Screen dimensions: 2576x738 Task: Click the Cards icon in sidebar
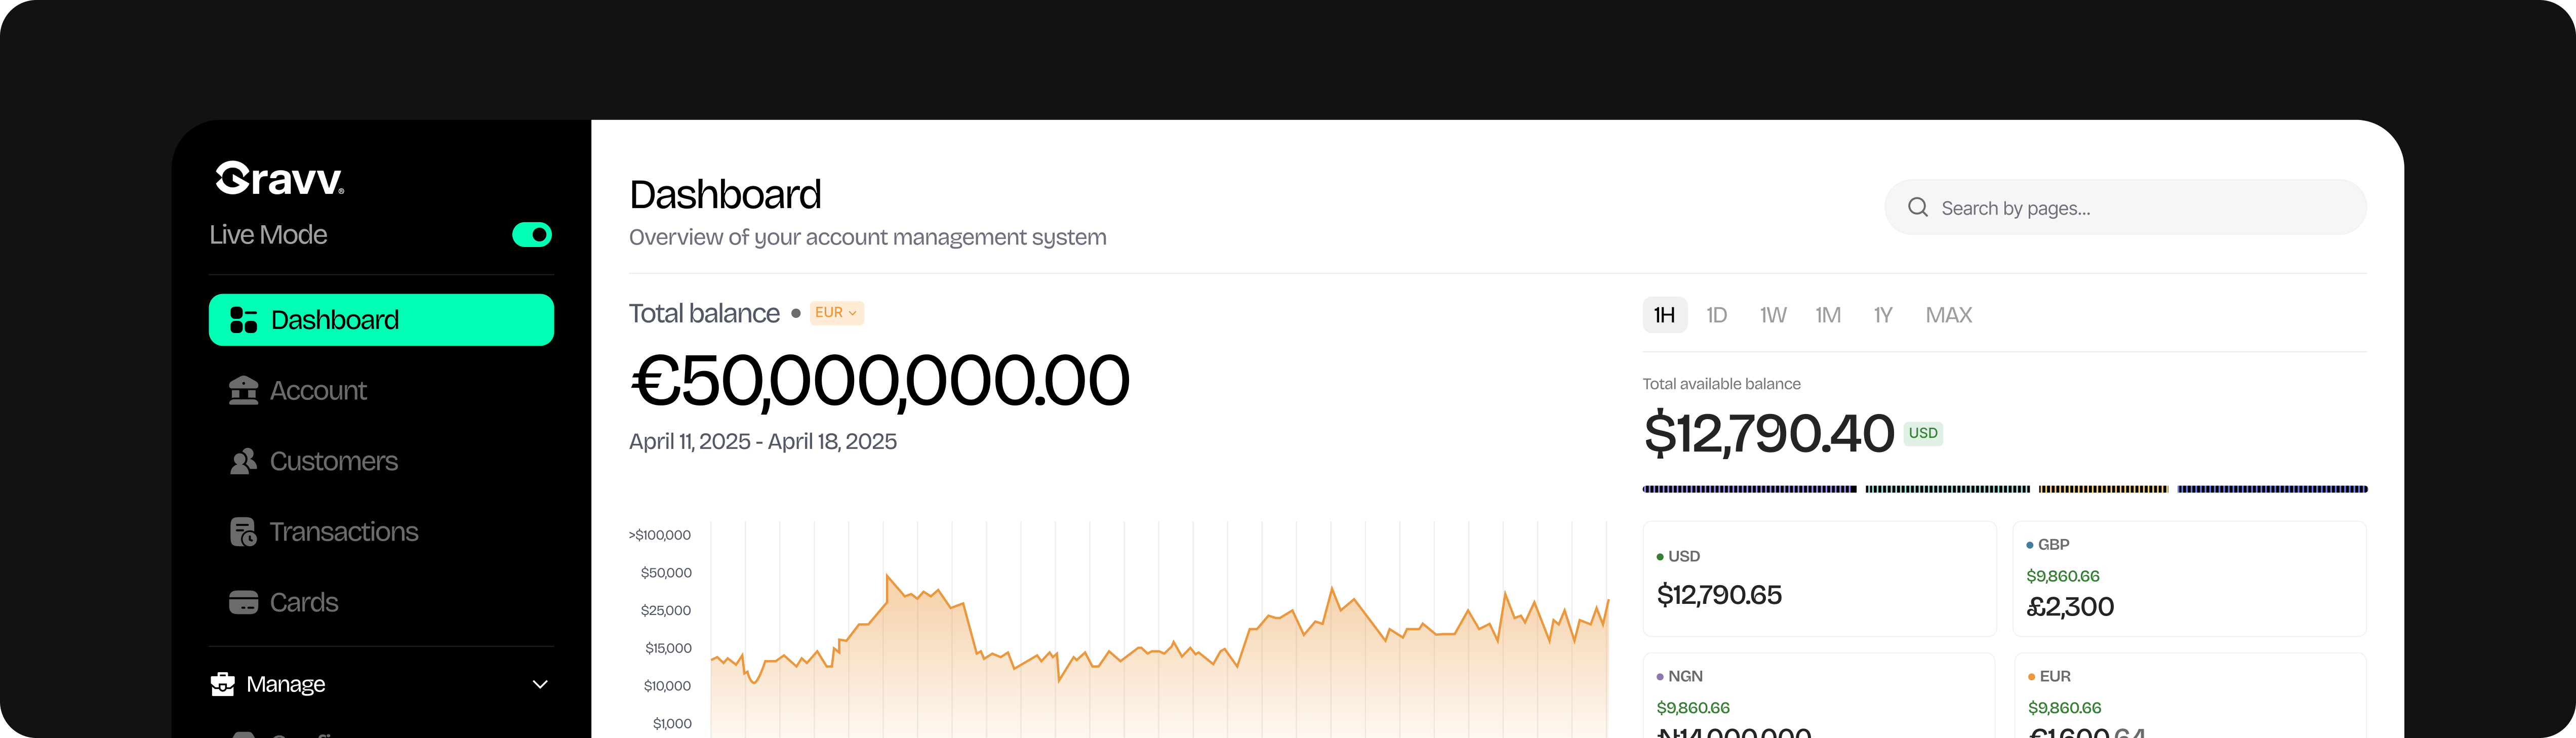243,602
